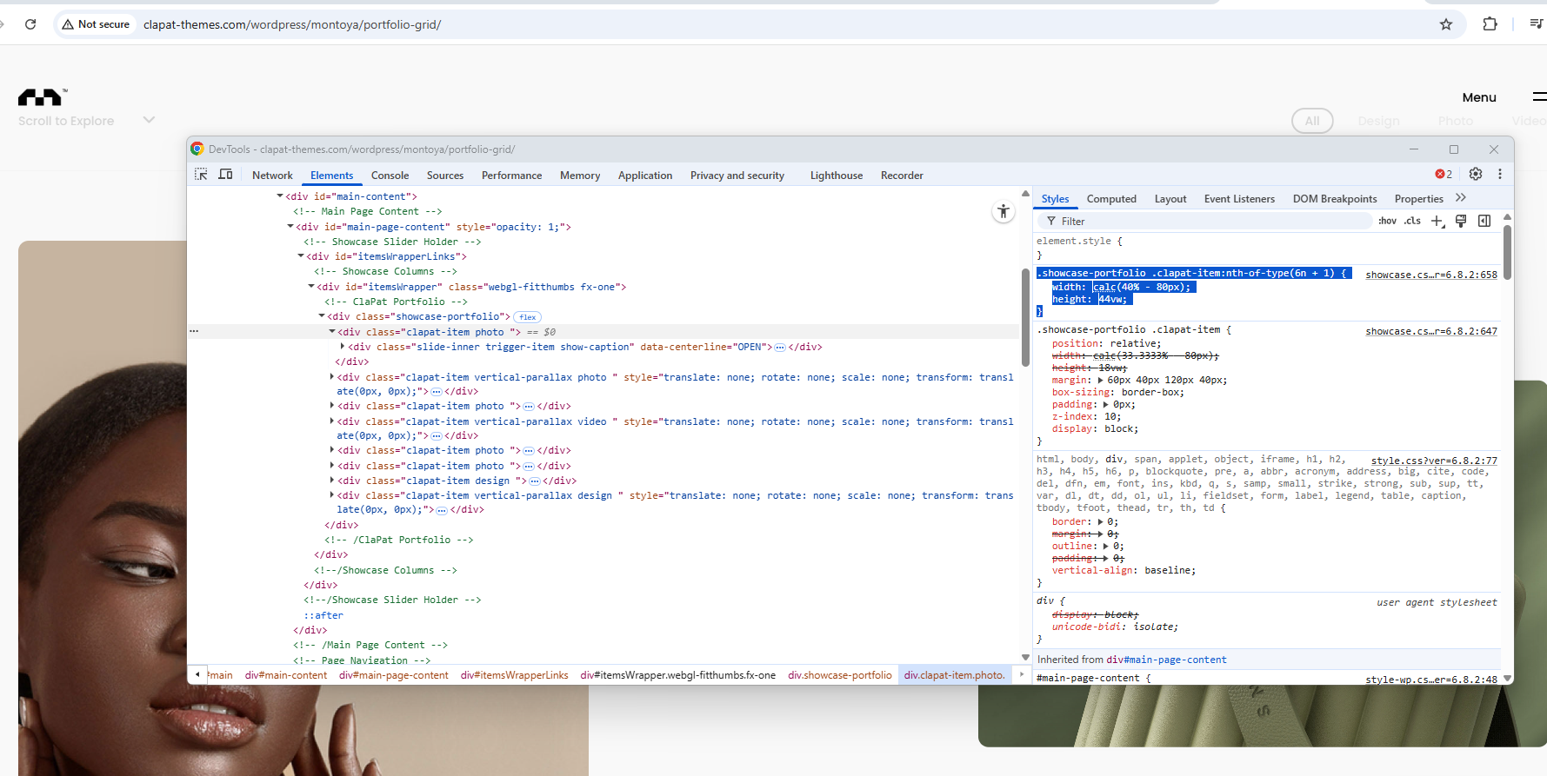Open the DOM Breakpoints tab
1547x776 pixels.
pos(1335,199)
